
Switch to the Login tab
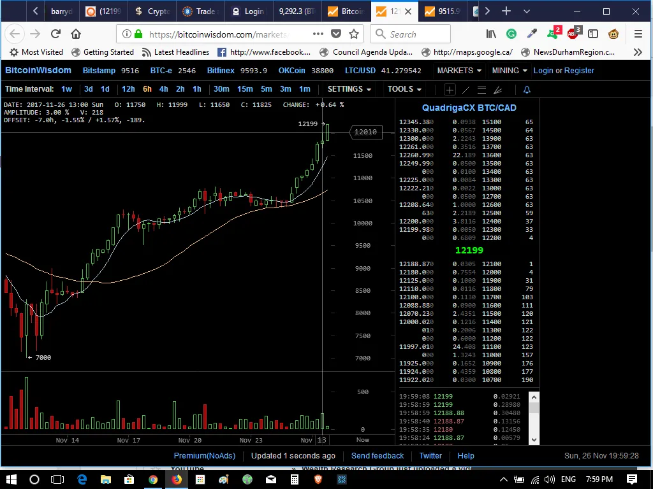click(249, 11)
